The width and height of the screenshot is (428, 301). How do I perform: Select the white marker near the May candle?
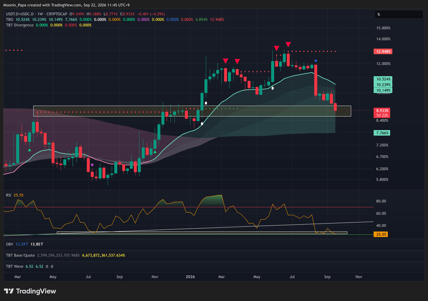coord(273,88)
